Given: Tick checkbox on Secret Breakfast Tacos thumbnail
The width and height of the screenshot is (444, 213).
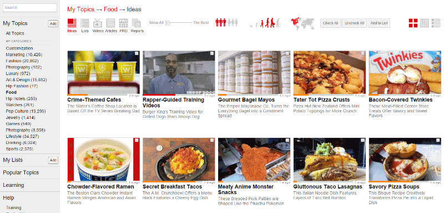Looking at the screenshot, I should coord(212,140).
